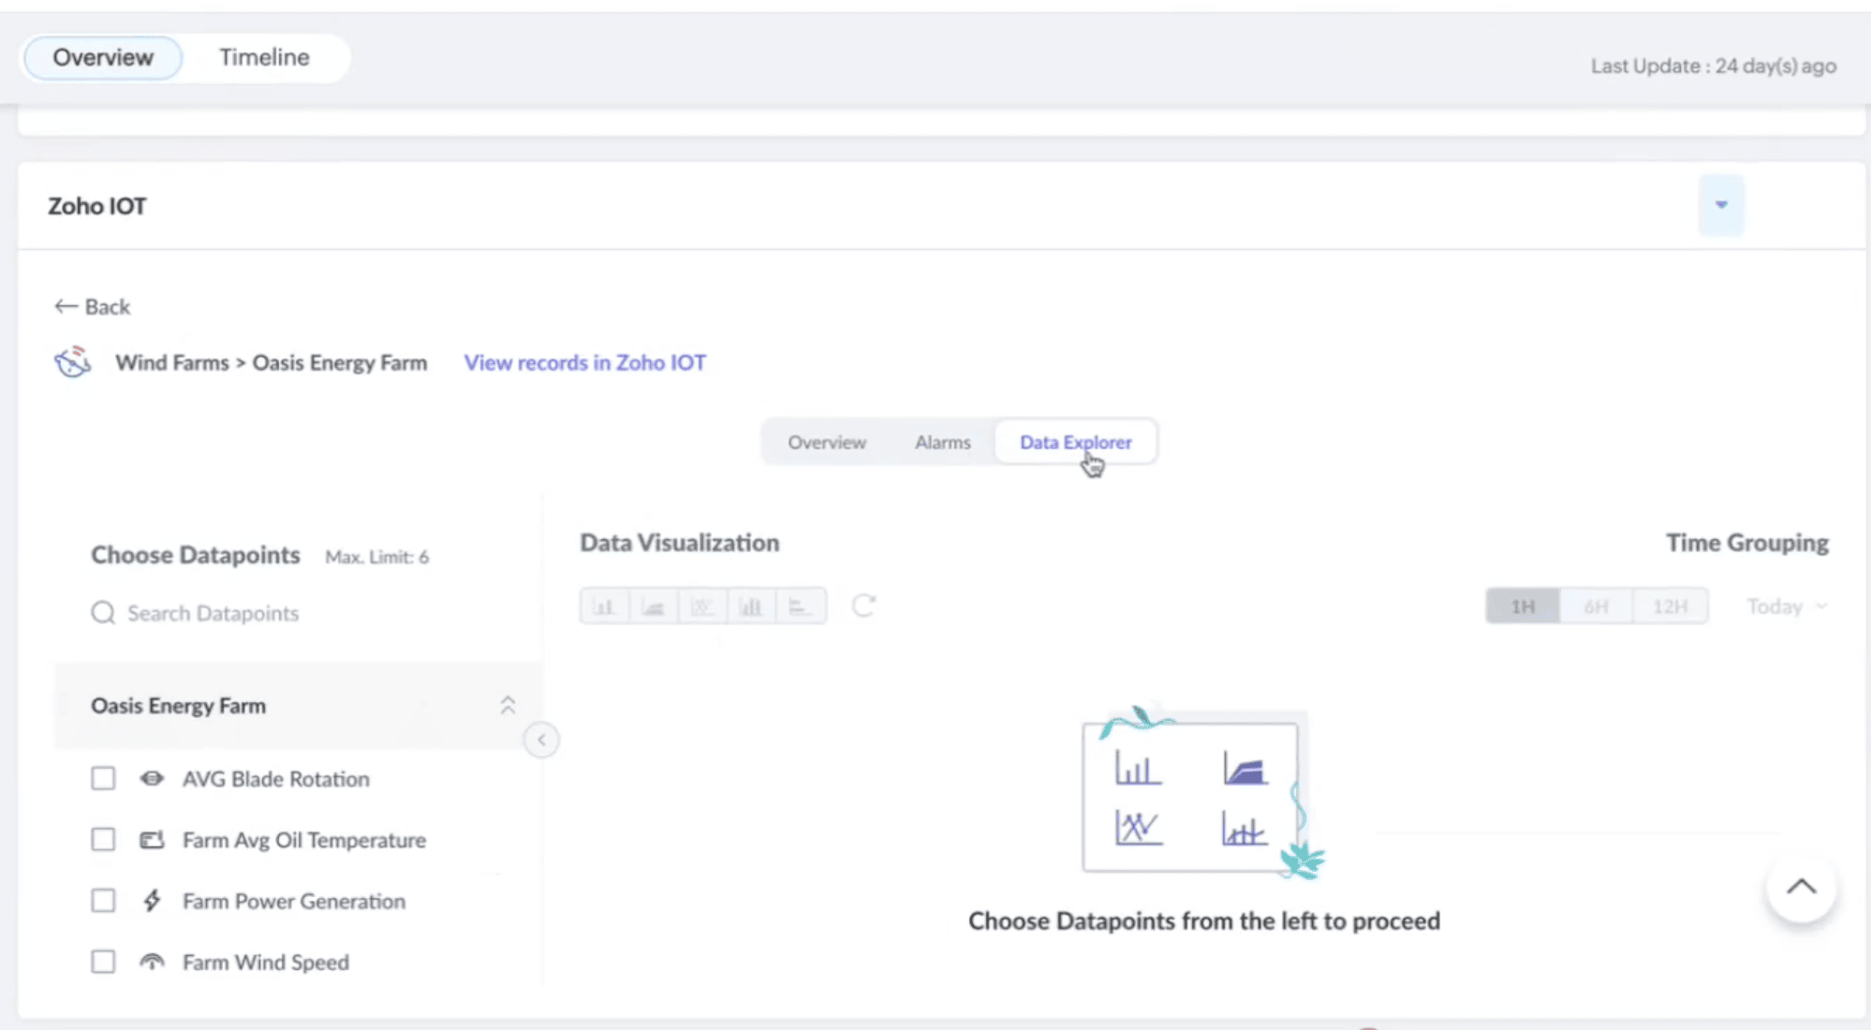Switch to the Alarms tab
This screenshot has width=1871, height=1030.
point(942,442)
